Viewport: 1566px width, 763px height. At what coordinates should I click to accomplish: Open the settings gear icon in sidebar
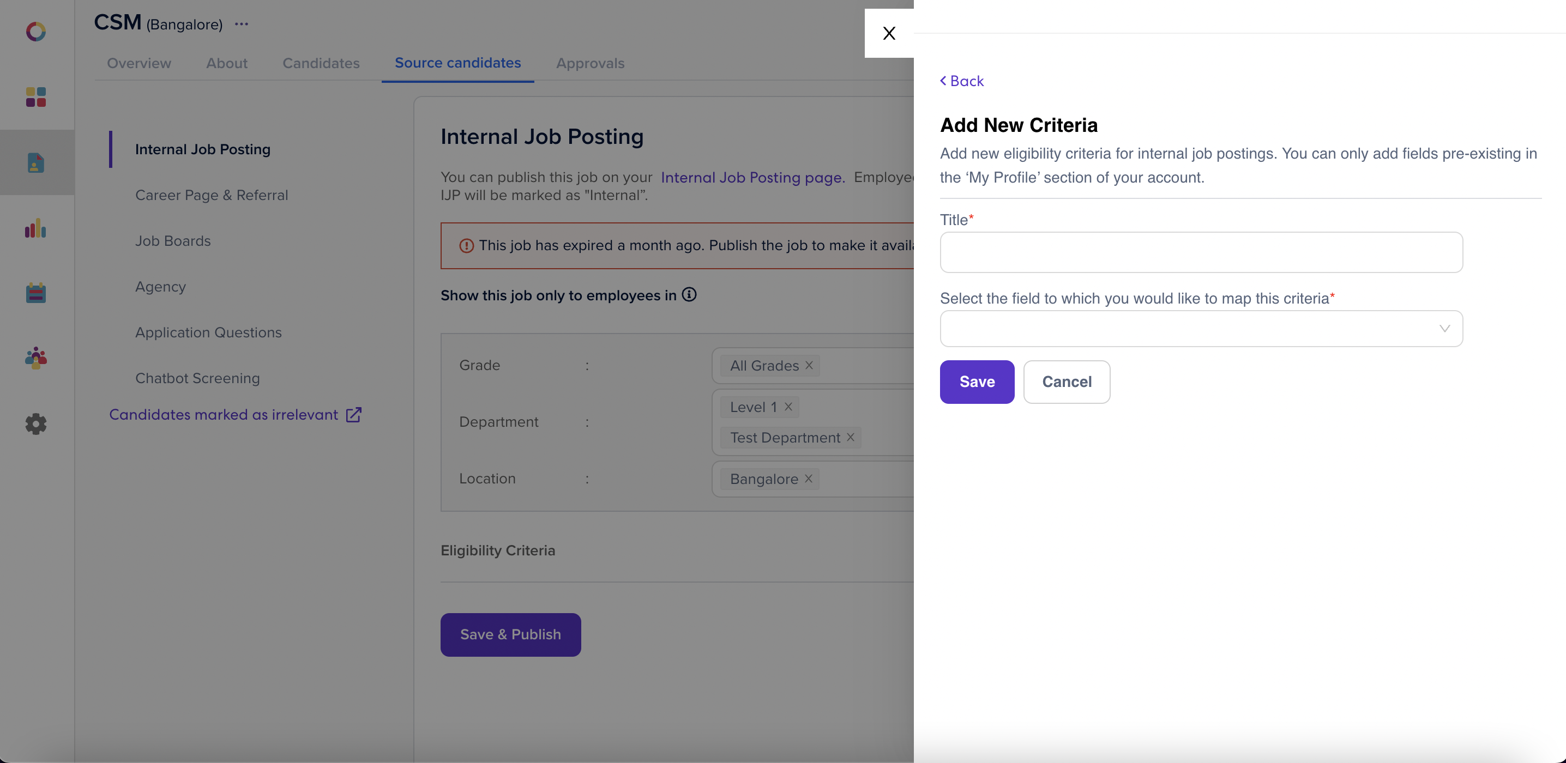pyautogui.click(x=36, y=423)
